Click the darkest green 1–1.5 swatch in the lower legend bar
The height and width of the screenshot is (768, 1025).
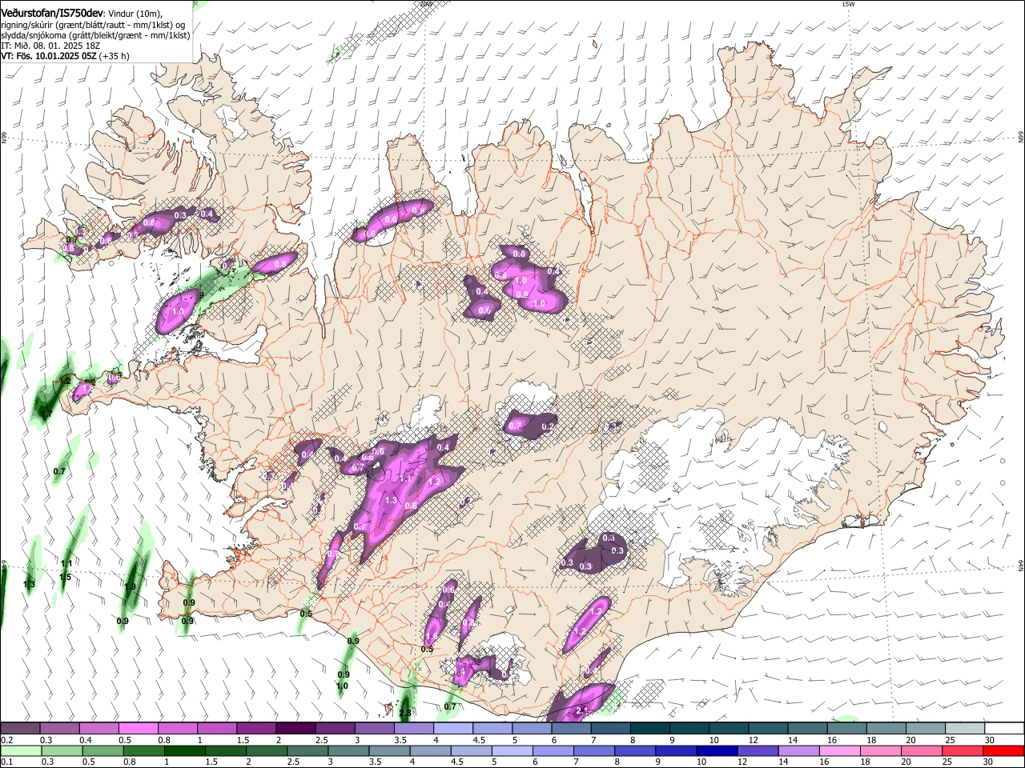pyautogui.click(x=185, y=750)
